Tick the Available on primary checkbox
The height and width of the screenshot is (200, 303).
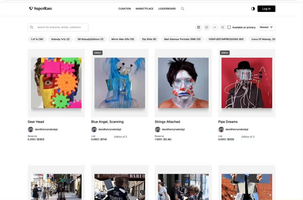point(229,27)
